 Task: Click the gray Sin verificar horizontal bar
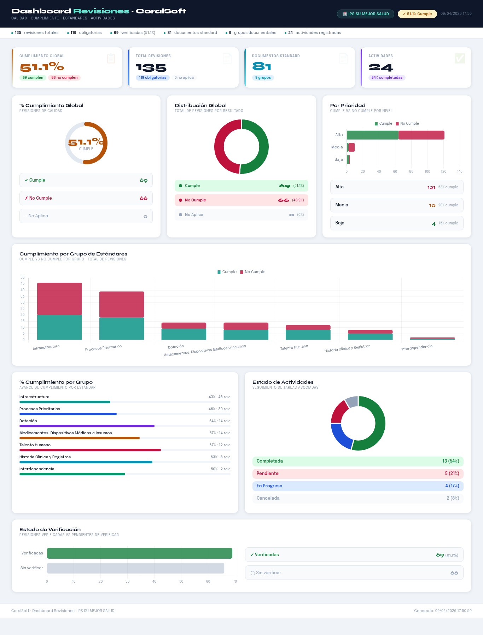tap(135, 568)
